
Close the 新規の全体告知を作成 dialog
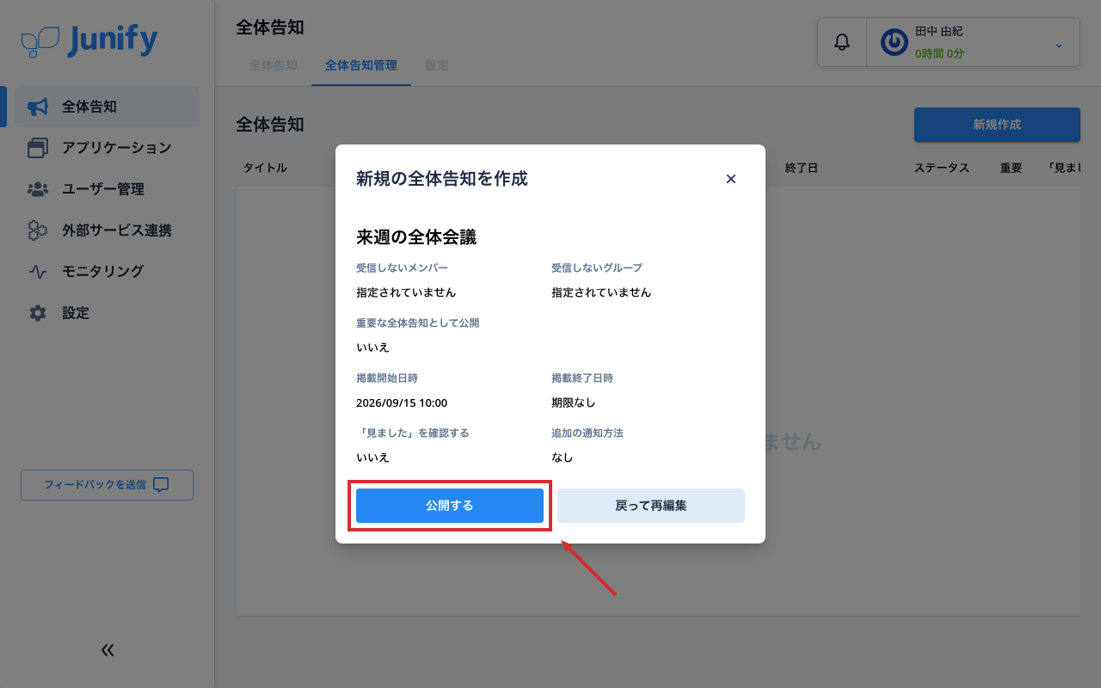pos(731,179)
